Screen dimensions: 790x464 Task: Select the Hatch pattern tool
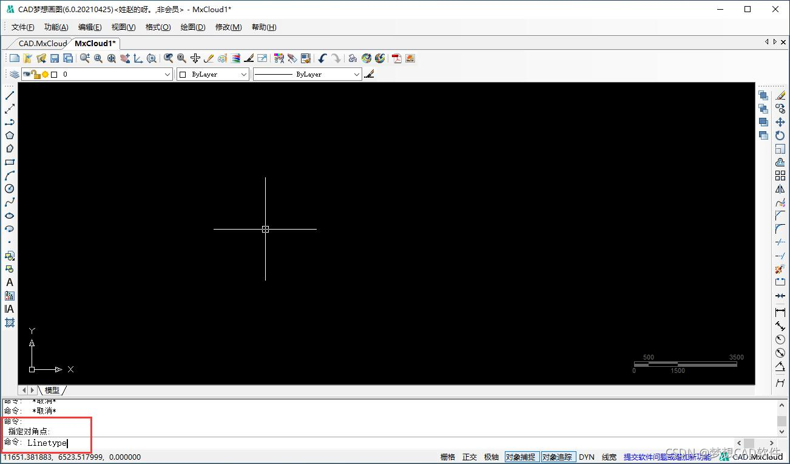[10, 322]
